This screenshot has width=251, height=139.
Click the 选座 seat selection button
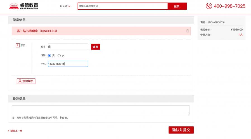pyautogui.click(x=95, y=47)
